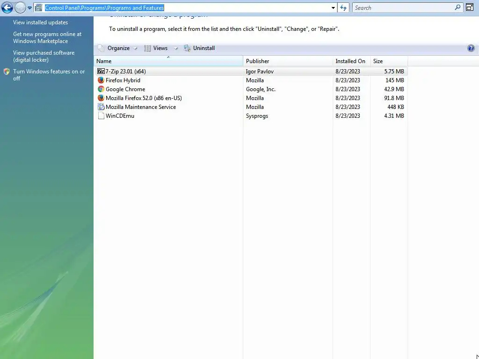The height and width of the screenshot is (359, 479).
Task: Select the WinCDEmu entry
Action: tap(251, 116)
